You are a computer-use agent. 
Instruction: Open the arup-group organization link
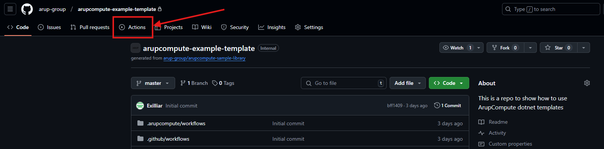coord(52,9)
